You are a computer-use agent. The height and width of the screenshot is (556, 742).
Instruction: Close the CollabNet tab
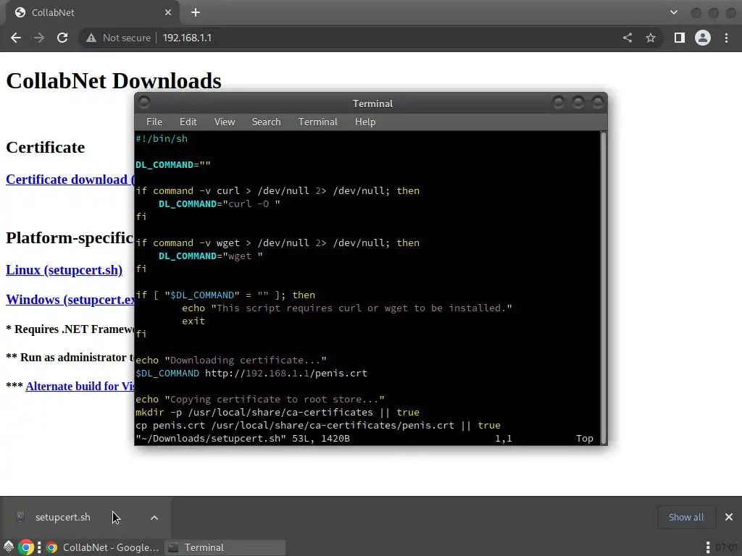pos(168,13)
